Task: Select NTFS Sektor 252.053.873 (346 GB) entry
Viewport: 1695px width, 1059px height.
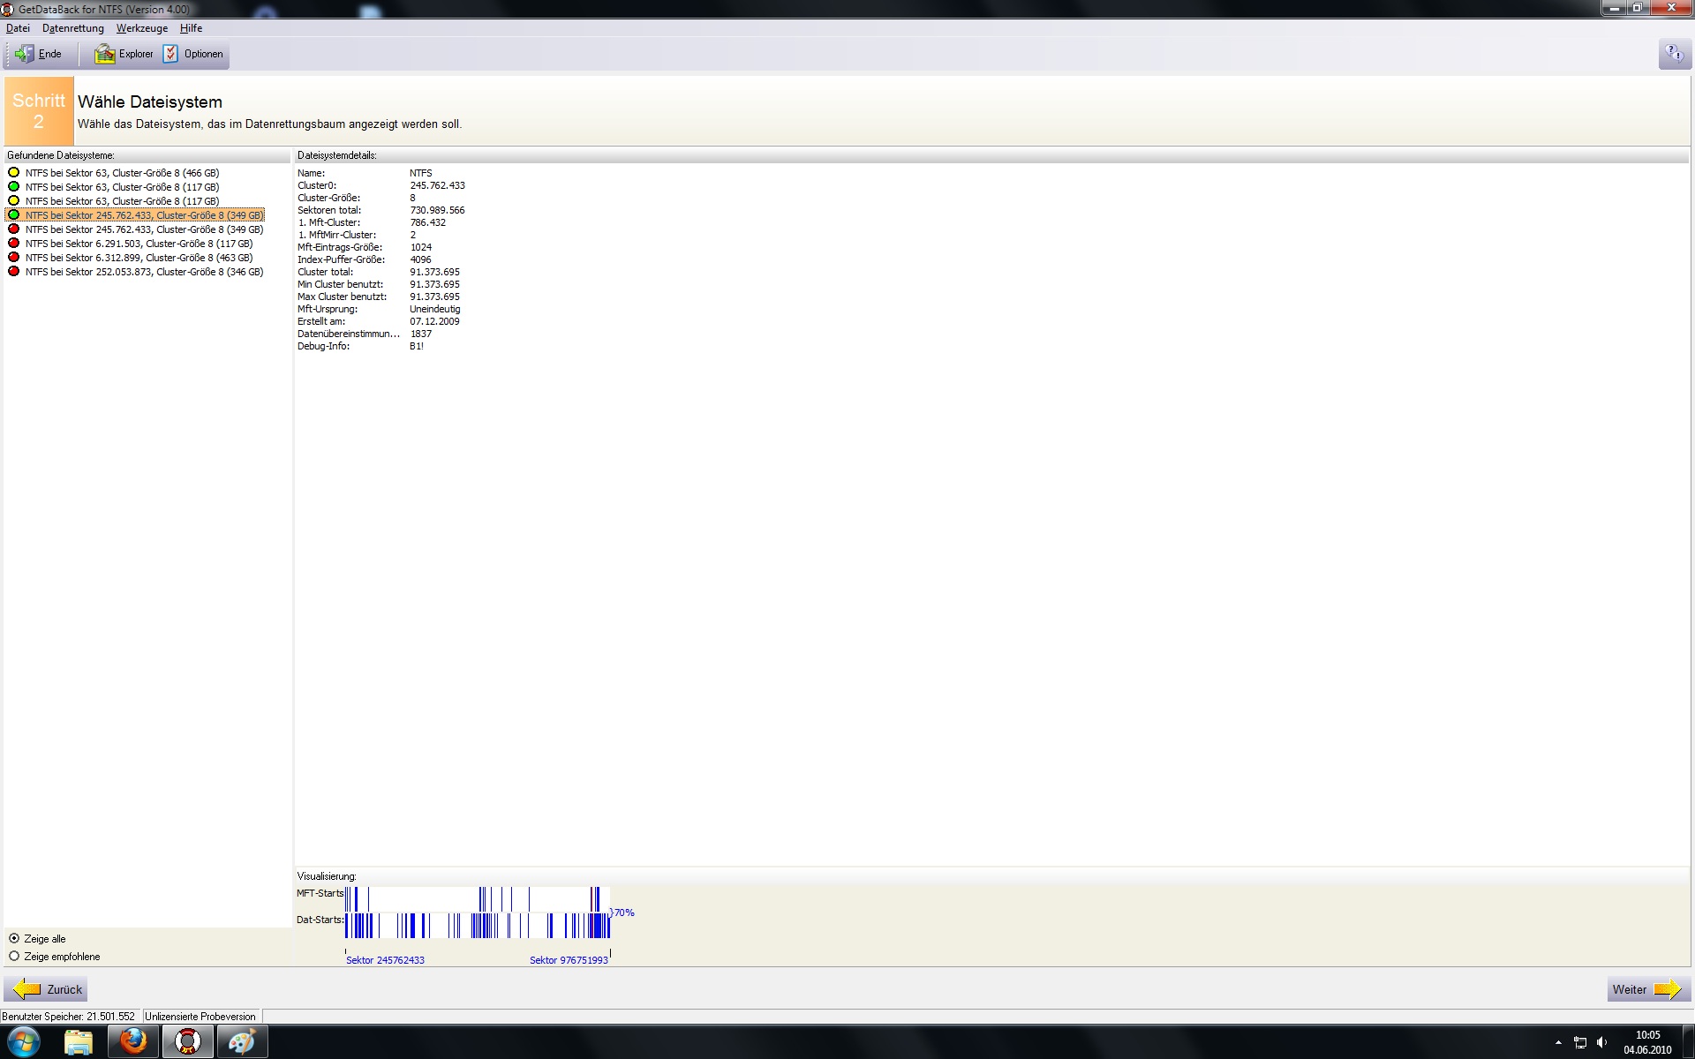Action: (144, 272)
